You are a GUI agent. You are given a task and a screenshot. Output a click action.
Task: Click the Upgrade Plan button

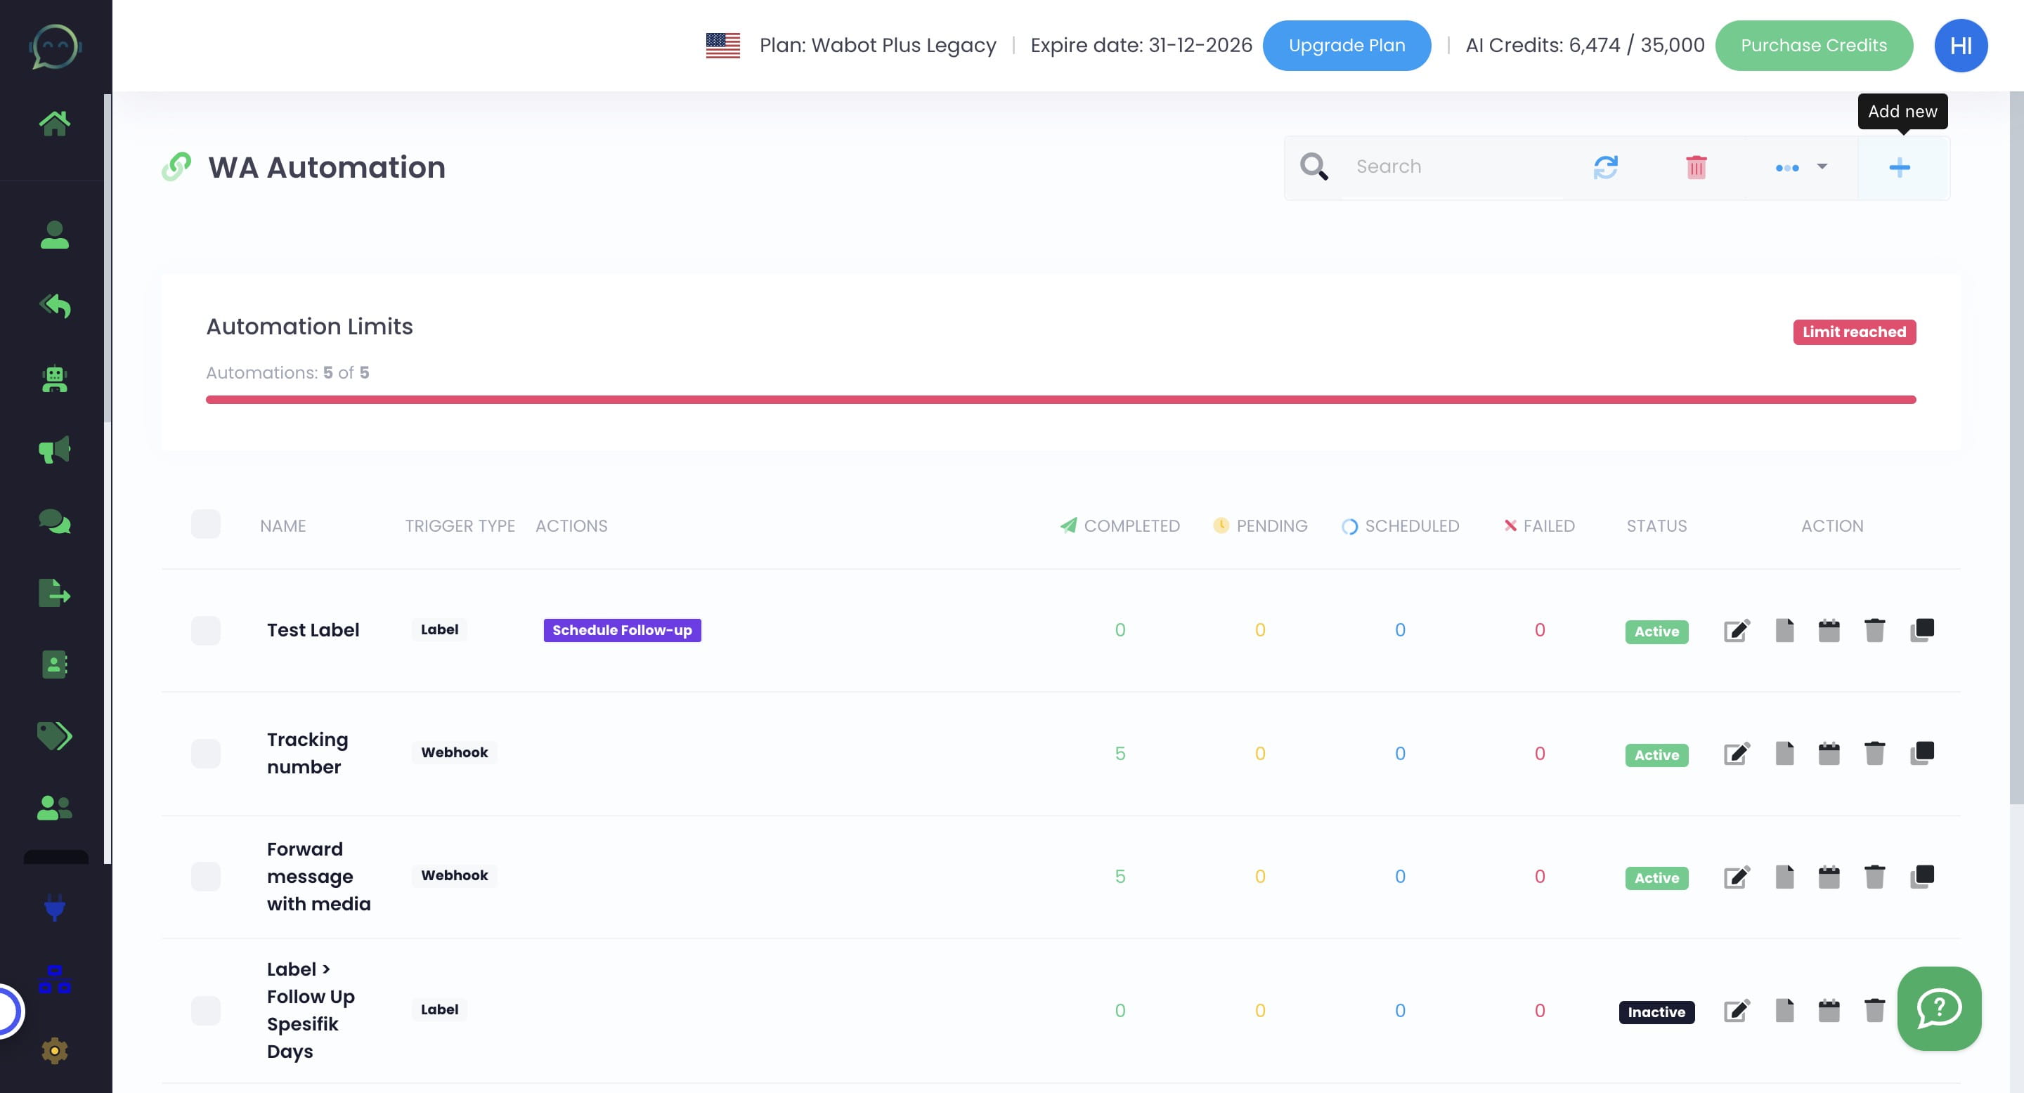pyautogui.click(x=1346, y=46)
